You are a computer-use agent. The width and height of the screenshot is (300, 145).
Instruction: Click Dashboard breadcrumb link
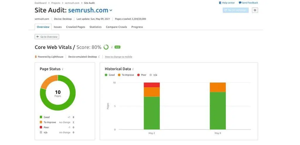click(x=40, y=3)
